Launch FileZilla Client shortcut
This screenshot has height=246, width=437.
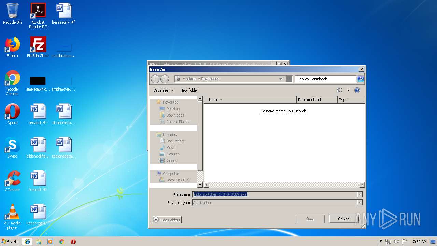pos(38,47)
